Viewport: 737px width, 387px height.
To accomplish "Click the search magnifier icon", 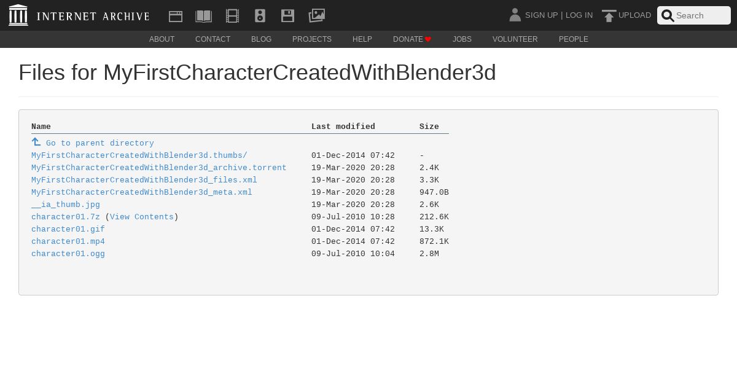I will pos(668,16).
